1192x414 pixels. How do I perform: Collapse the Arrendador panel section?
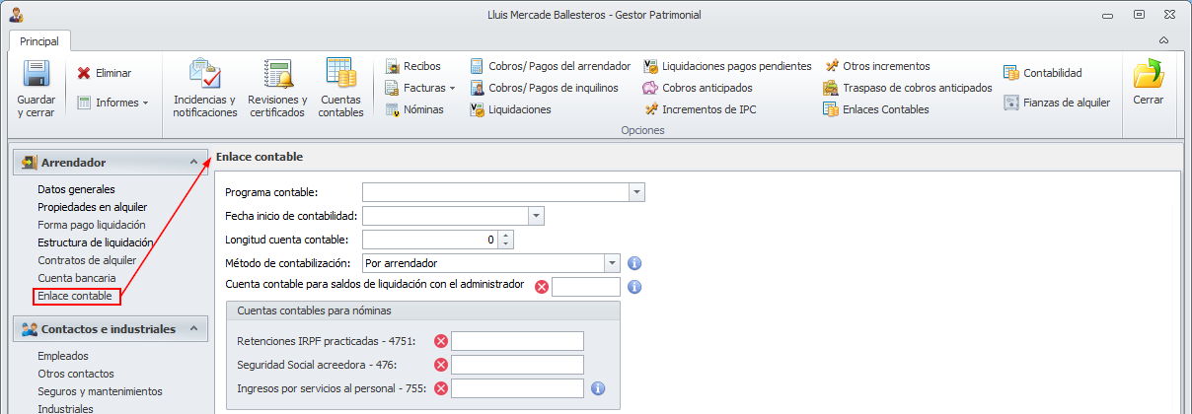point(192,162)
